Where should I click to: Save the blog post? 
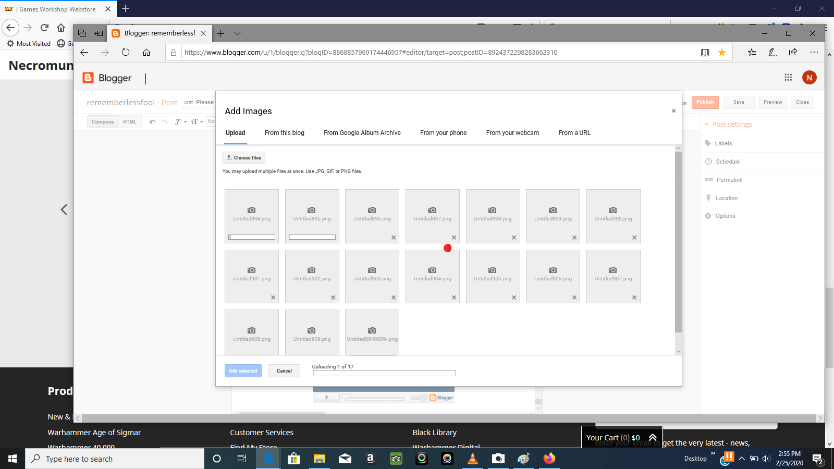click(739, 102)
